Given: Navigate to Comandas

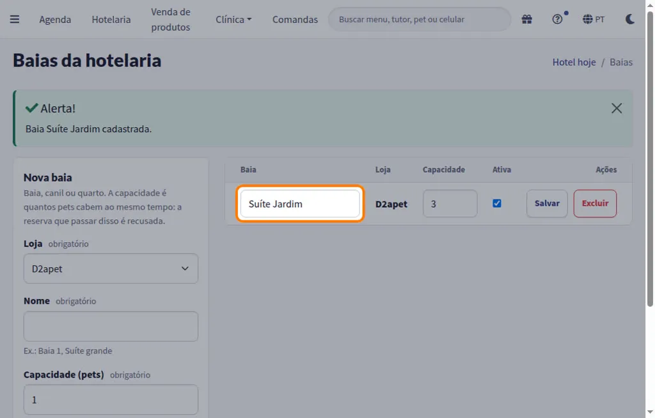Looking at the screenshot, I should [x=295, y=20].
